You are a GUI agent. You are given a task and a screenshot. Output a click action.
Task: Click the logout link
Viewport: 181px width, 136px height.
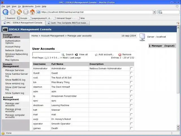pos(169,46)
